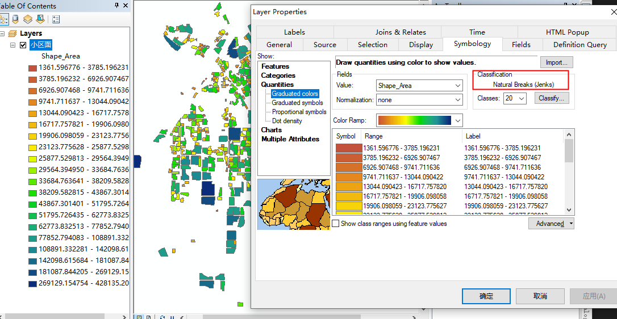Select label cell 3785.196232 - 6926.907467
The height and width of the screenshot is (319, 617).
tap(502, 158)
